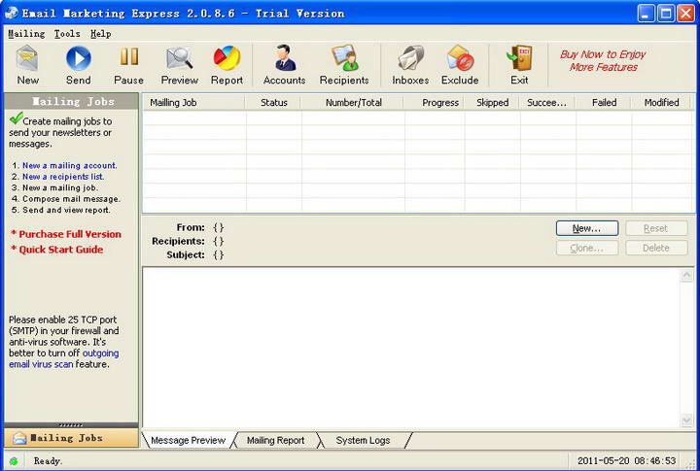700x471 pixels.
Task: Open the Exclude toolbar icon
Action: pyautogui.click(x=460, y=58)
